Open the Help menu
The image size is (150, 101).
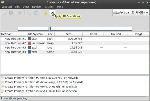pos(60,7)
